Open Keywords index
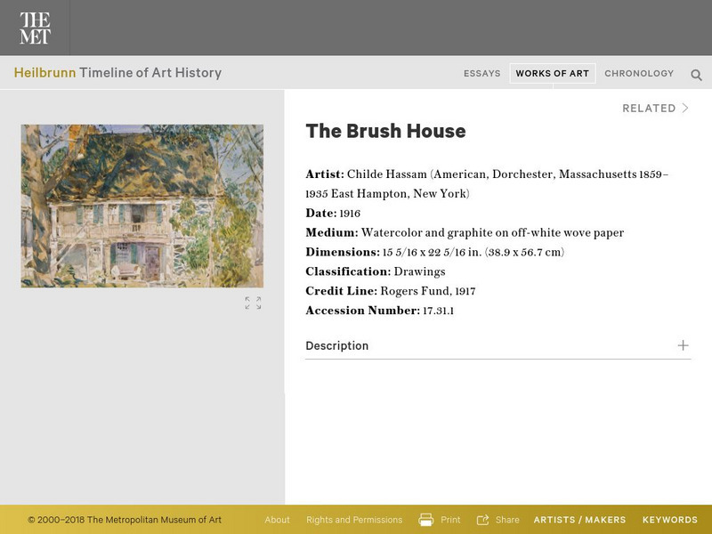 (x=670, y=520)
